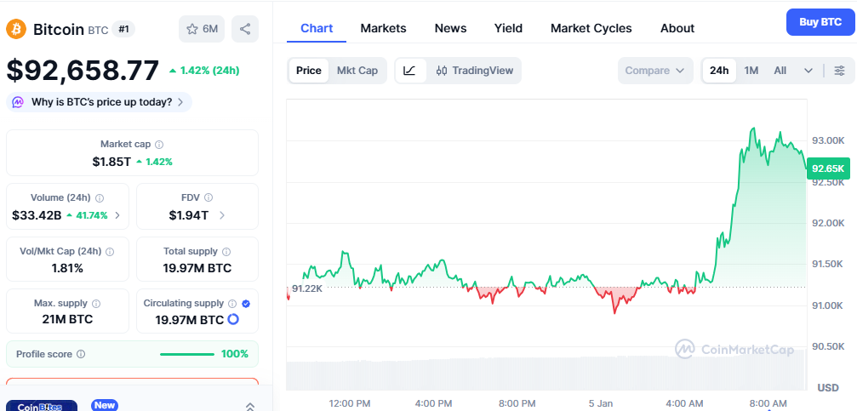Expand FDV details chevron

222,215
